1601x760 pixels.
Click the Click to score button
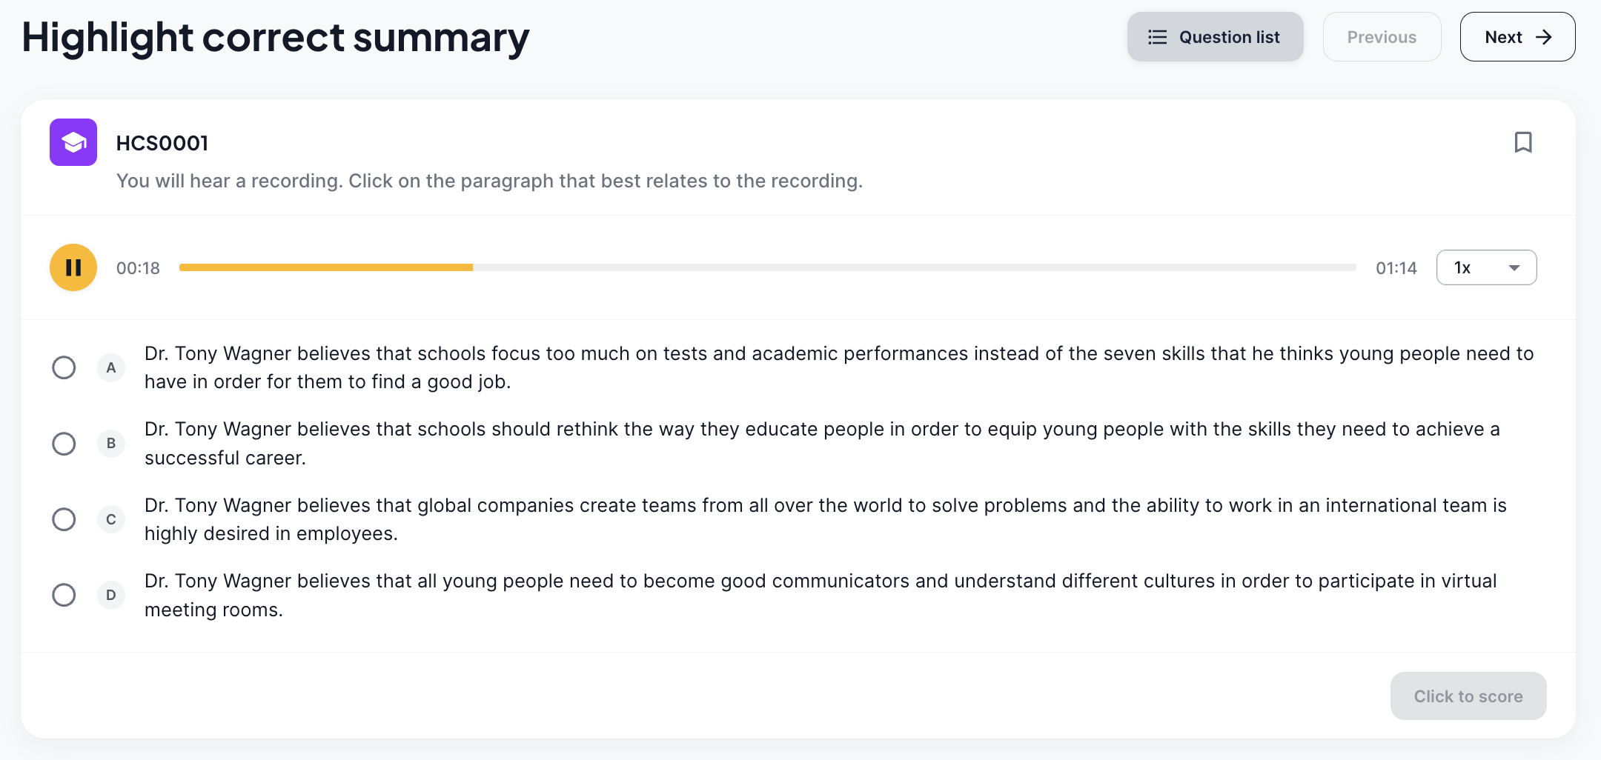(x=1468, y=696)
